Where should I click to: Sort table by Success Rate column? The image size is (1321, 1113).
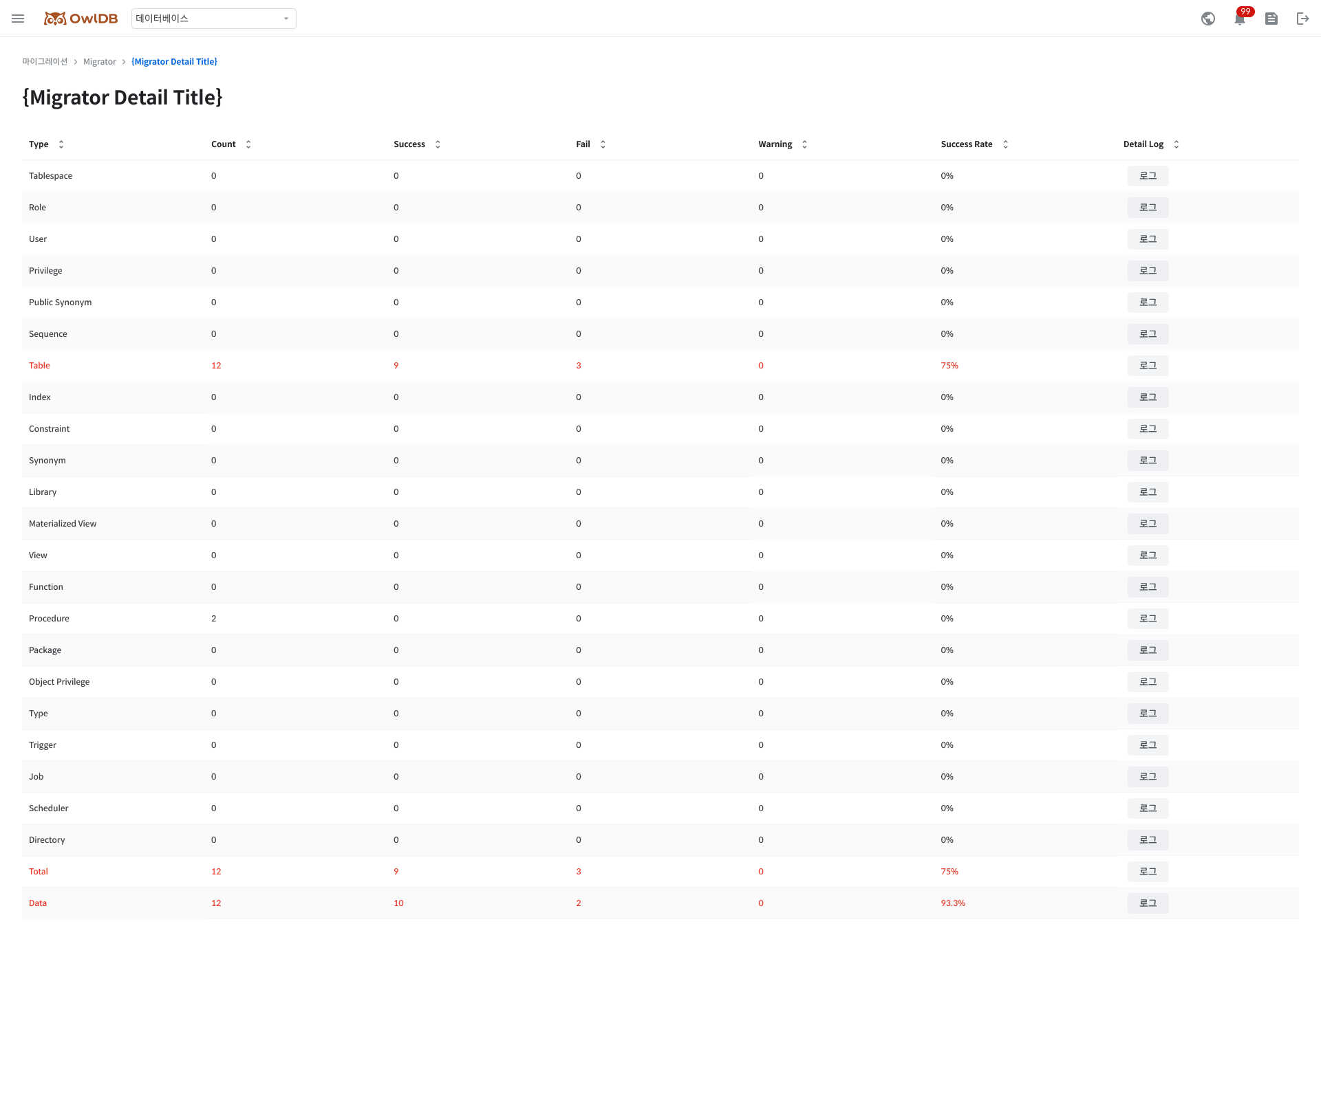click(x=1005, y=144)
